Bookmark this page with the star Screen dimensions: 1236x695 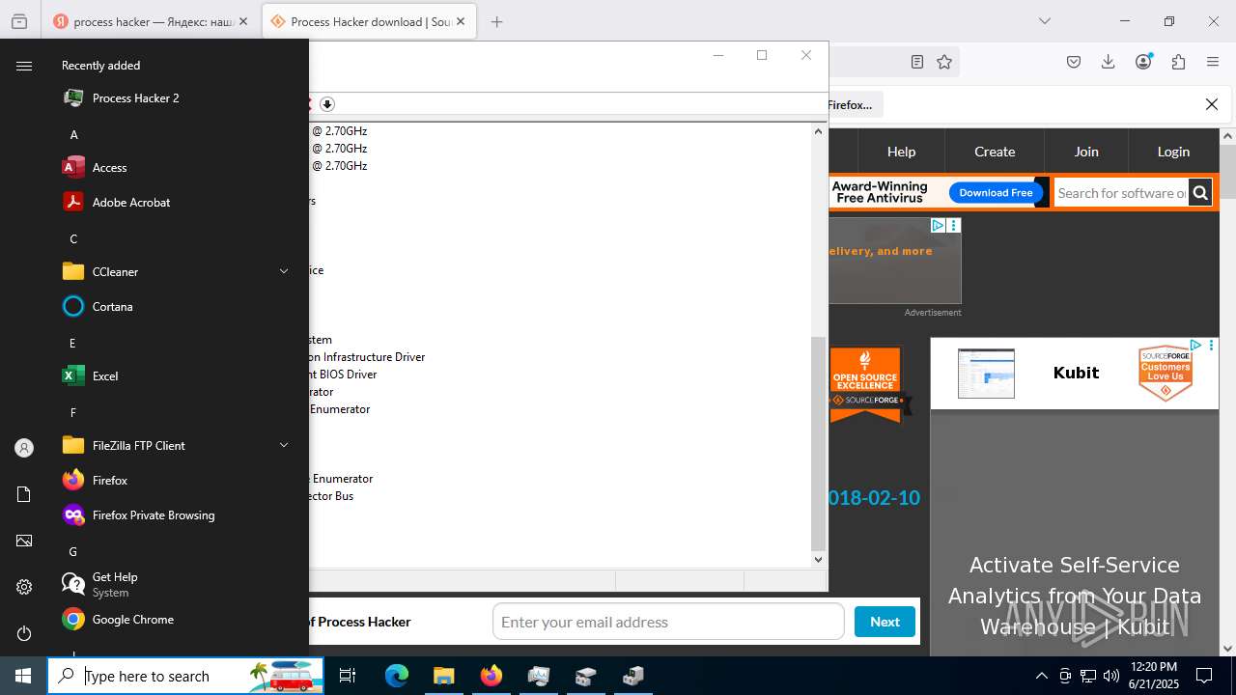click(x=944, y=62)
